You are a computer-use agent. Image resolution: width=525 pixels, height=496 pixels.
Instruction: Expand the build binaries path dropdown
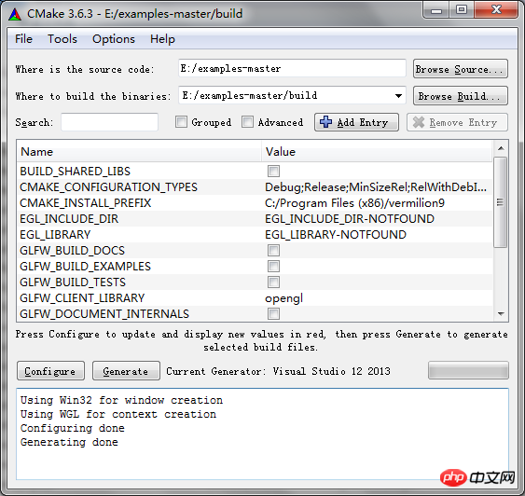[398, 96]
